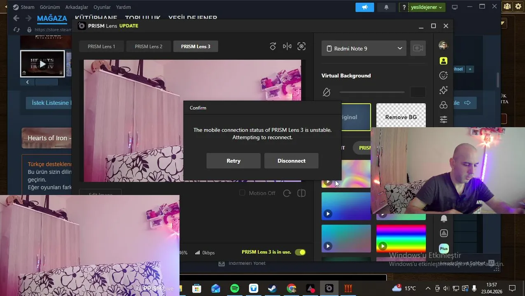The image size is (525, 296).
Task: Play the Hearts of Iron IV video thumbnail
Action: pyautogui.click(x=42, y=64)
